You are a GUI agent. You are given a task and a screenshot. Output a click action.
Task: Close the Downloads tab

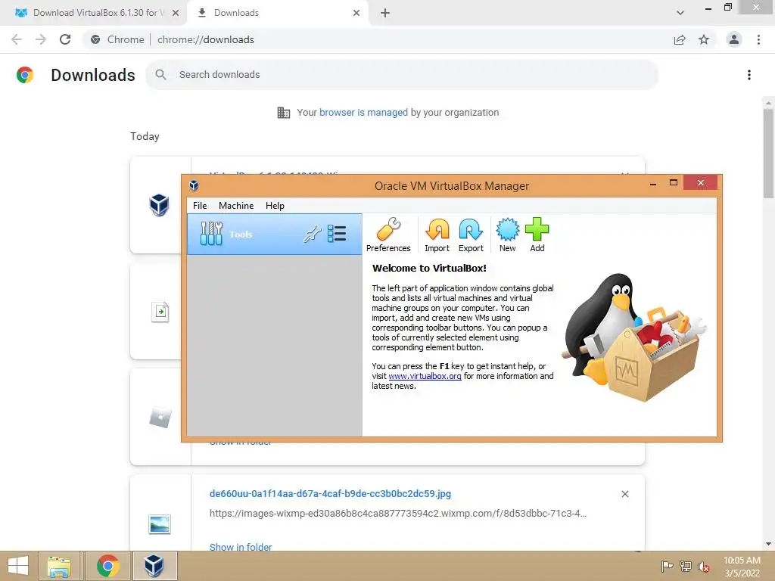tap(356, 13)
